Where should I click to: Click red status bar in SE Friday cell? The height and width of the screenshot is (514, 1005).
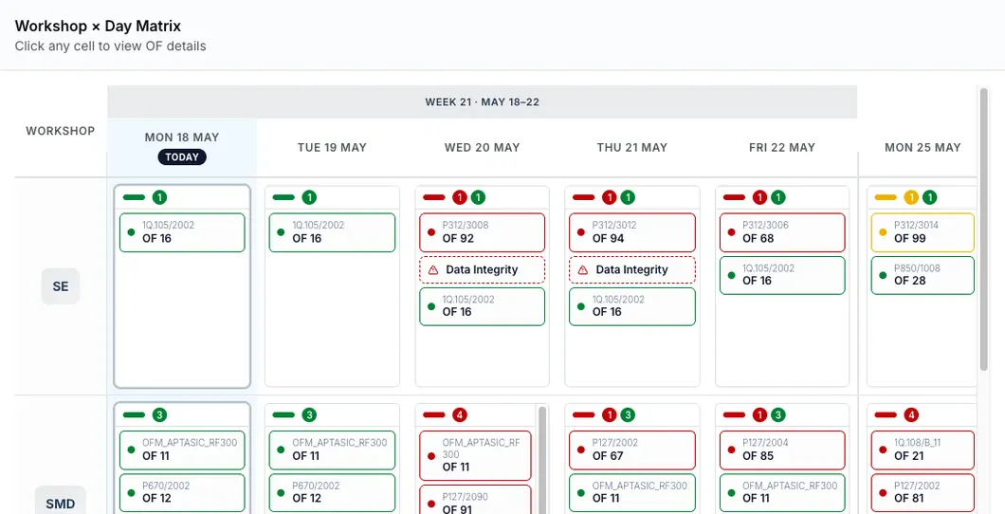pyautogui.click(x=734, y=197)
